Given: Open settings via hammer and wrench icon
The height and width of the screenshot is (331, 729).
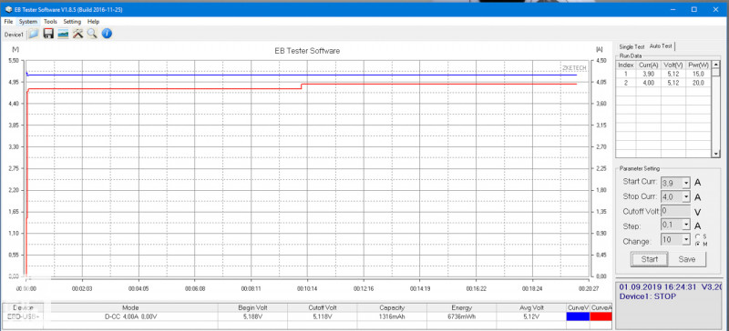Looking at the screenshot, I should pos(77,34).
